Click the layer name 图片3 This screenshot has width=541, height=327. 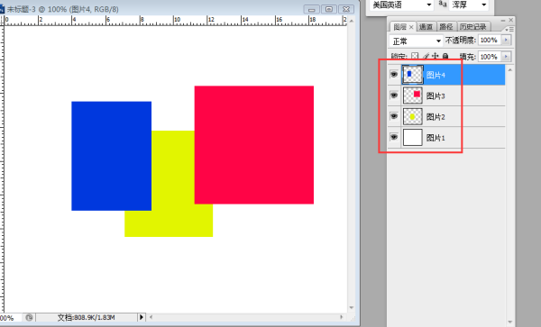[x=436, y=95]
